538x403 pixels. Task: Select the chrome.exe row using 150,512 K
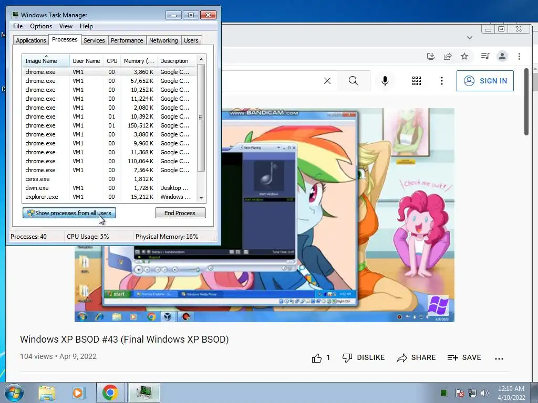[x=109, y=125]
